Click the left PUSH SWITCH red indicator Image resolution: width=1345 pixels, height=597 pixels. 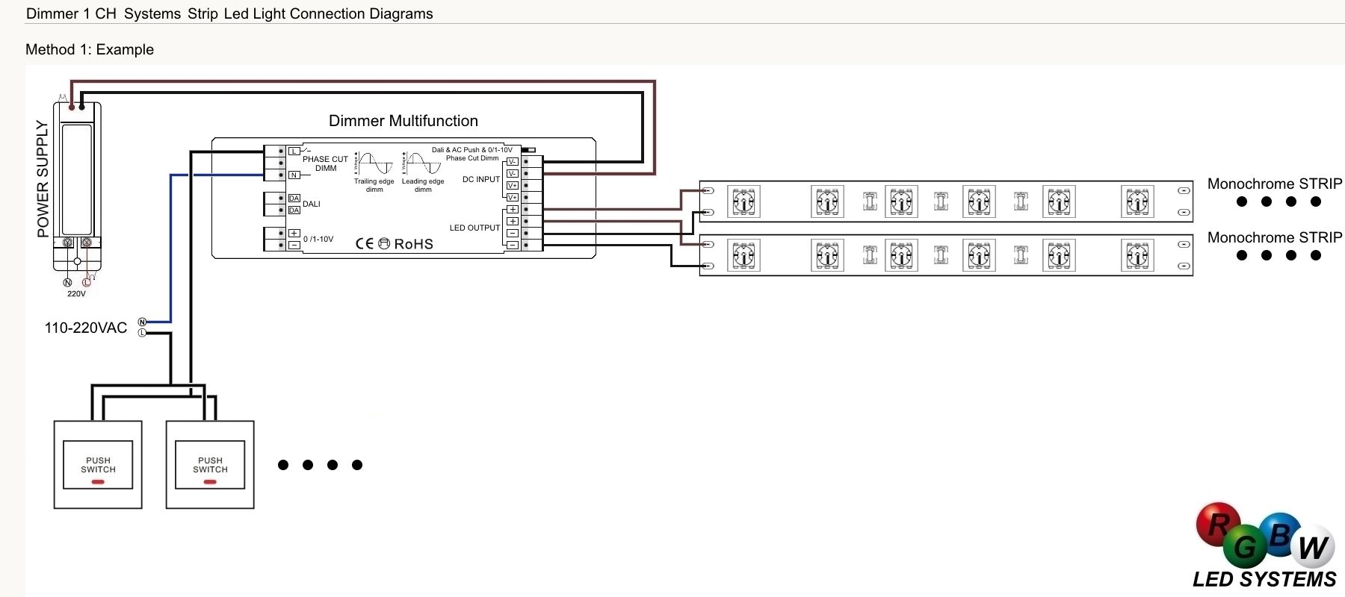[x=98, y=482]
